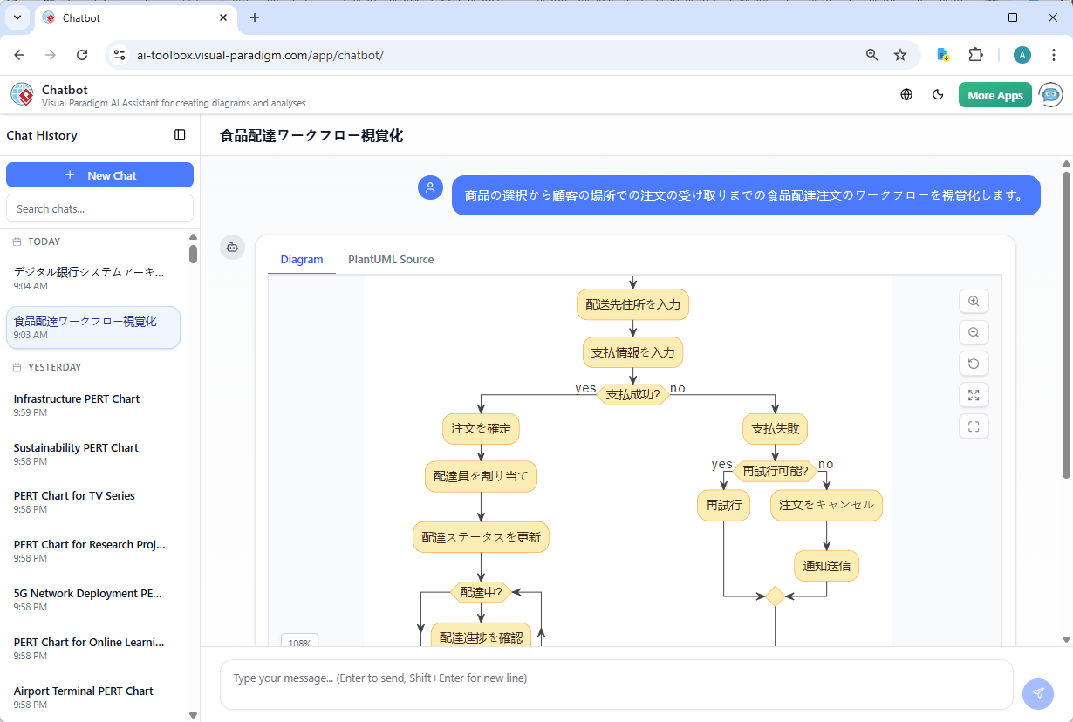Select the Diagram tab
Viewport: 1073px width, 722px height.
(302, 259)
